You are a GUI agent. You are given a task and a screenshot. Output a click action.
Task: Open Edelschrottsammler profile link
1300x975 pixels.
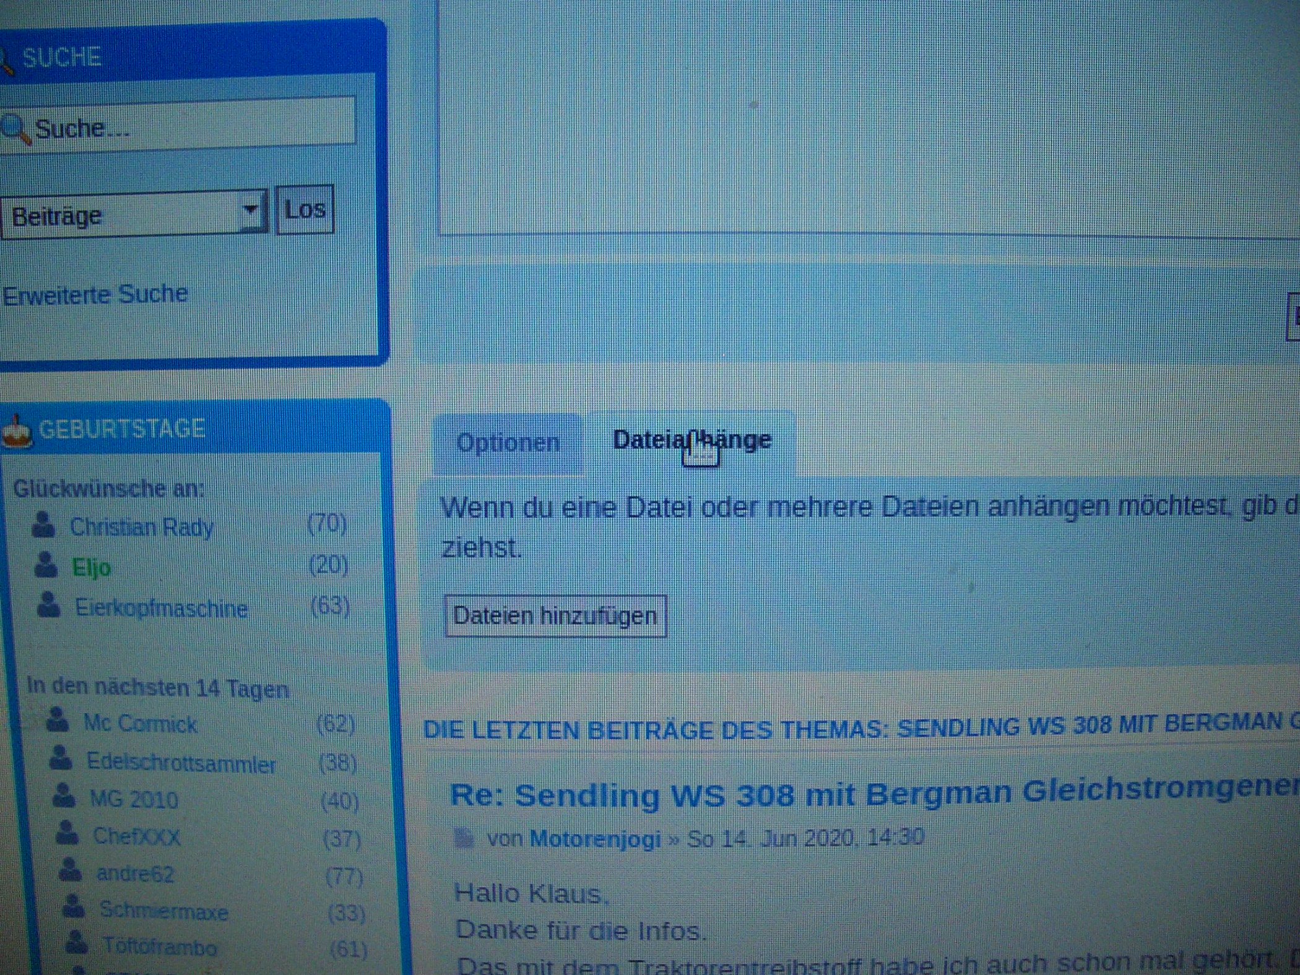pyautogui.click(x=181, y=763)
